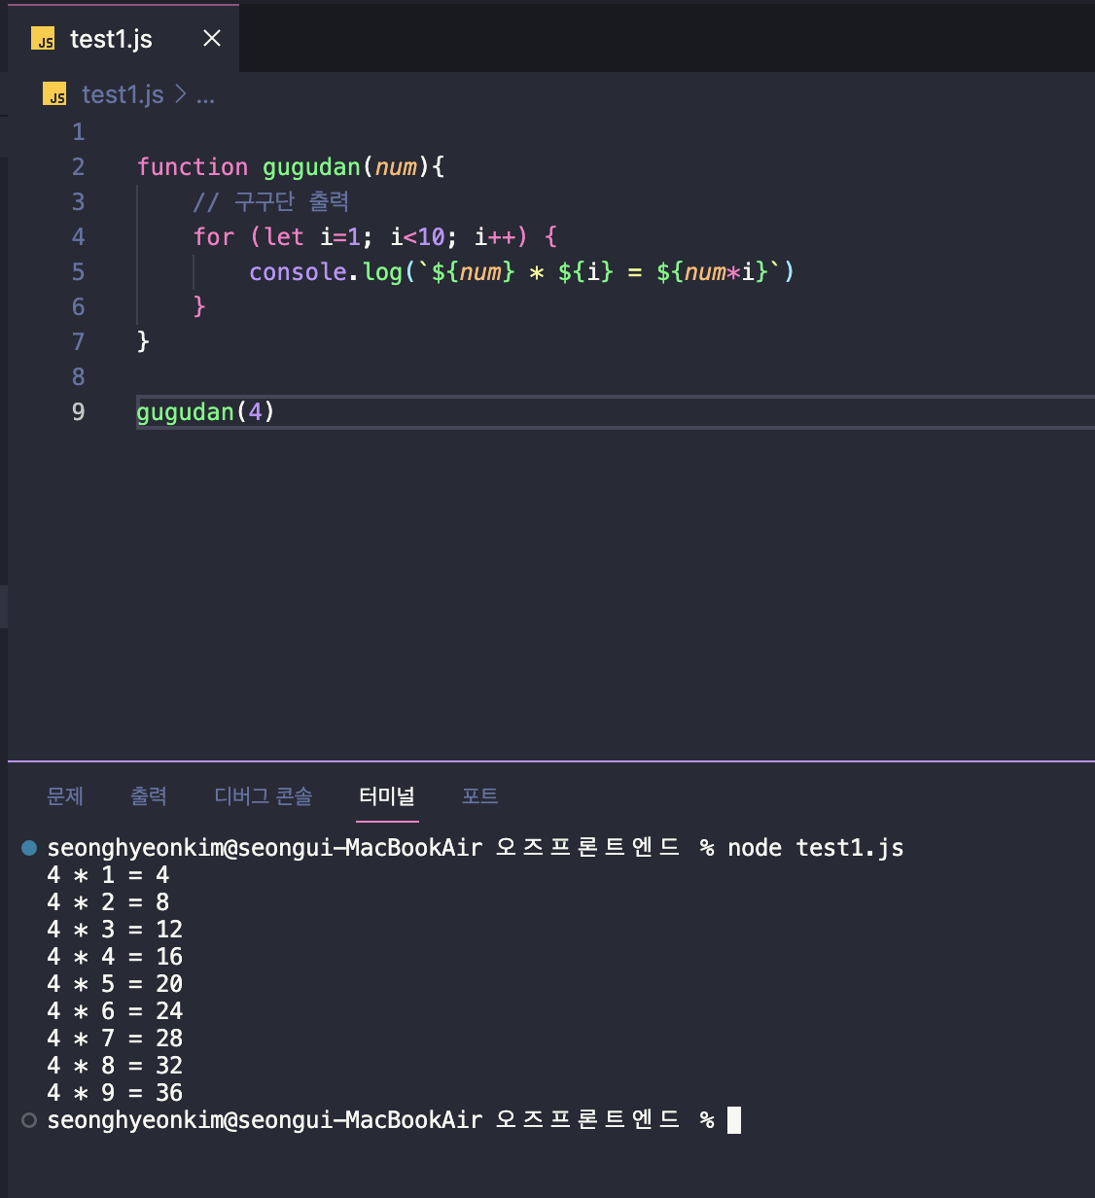1095x1198 pixels.
Task: Open the 출력 output panel tab
Action: tap(149, 796)
